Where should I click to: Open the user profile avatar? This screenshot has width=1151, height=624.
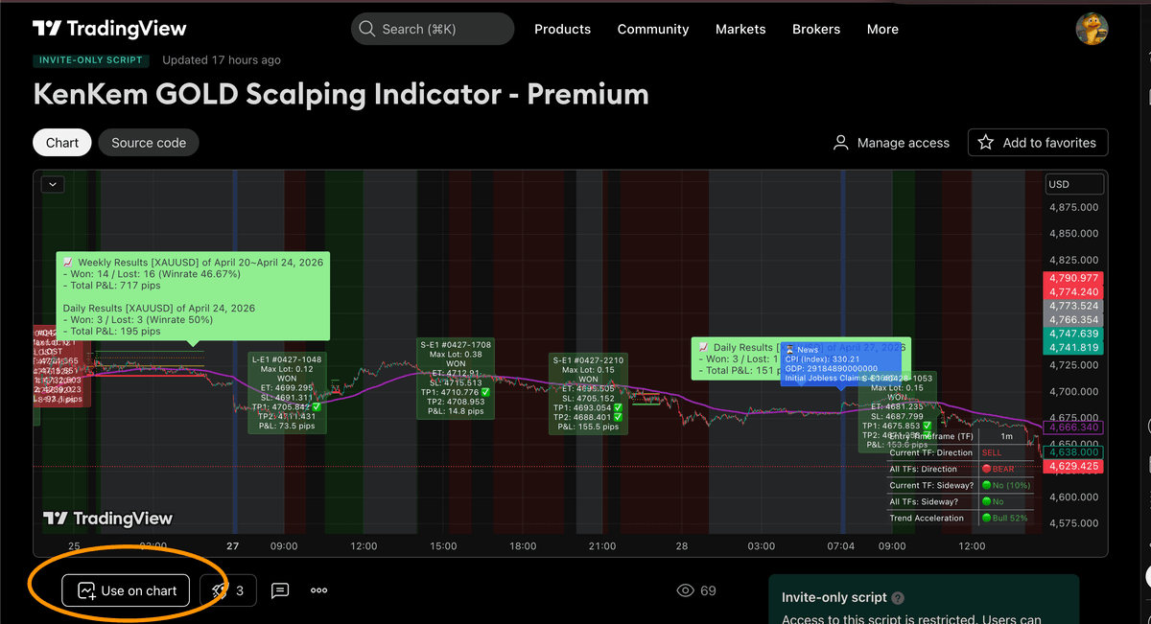tap(1092, 29)
